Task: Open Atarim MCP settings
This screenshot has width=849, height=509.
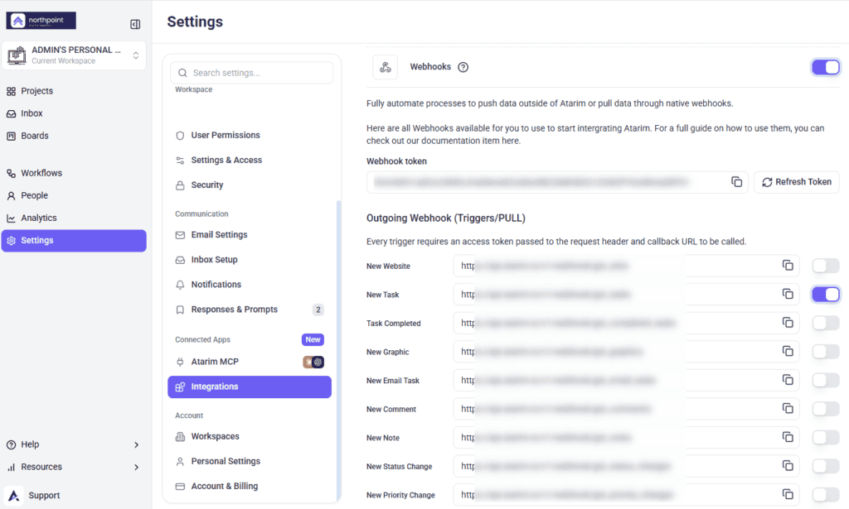Action: pyautogui.click(x=250, y=362)
